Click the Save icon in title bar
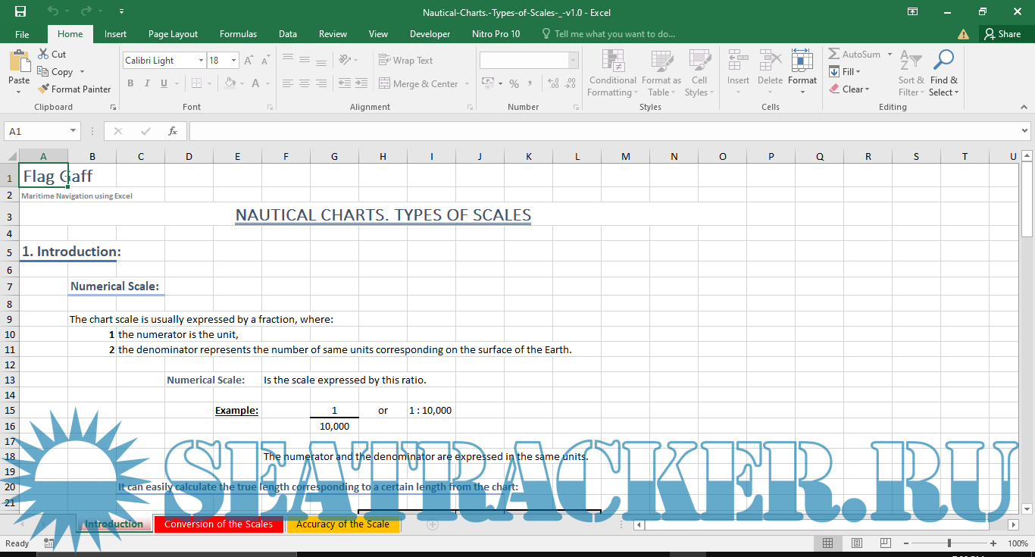 [20, 11]
